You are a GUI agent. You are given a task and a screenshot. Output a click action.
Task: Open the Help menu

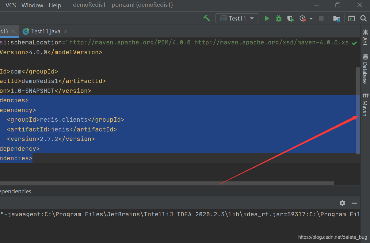55,5
